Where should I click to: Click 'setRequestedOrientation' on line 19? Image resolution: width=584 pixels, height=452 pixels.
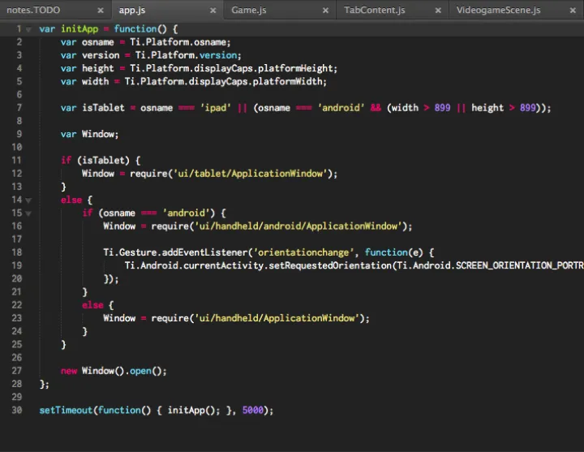click(x=330, y=265)
